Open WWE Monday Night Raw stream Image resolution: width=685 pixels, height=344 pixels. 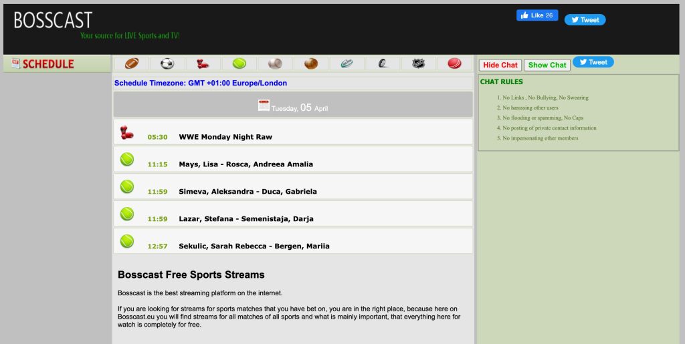pos(225,137)
